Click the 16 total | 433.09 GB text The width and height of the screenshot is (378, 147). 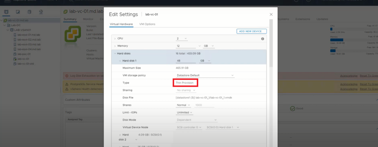tap(188, 54)
